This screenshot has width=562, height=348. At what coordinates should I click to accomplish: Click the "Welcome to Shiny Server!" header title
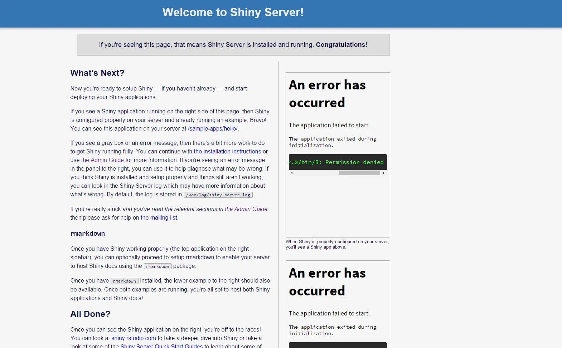(233, 12)
